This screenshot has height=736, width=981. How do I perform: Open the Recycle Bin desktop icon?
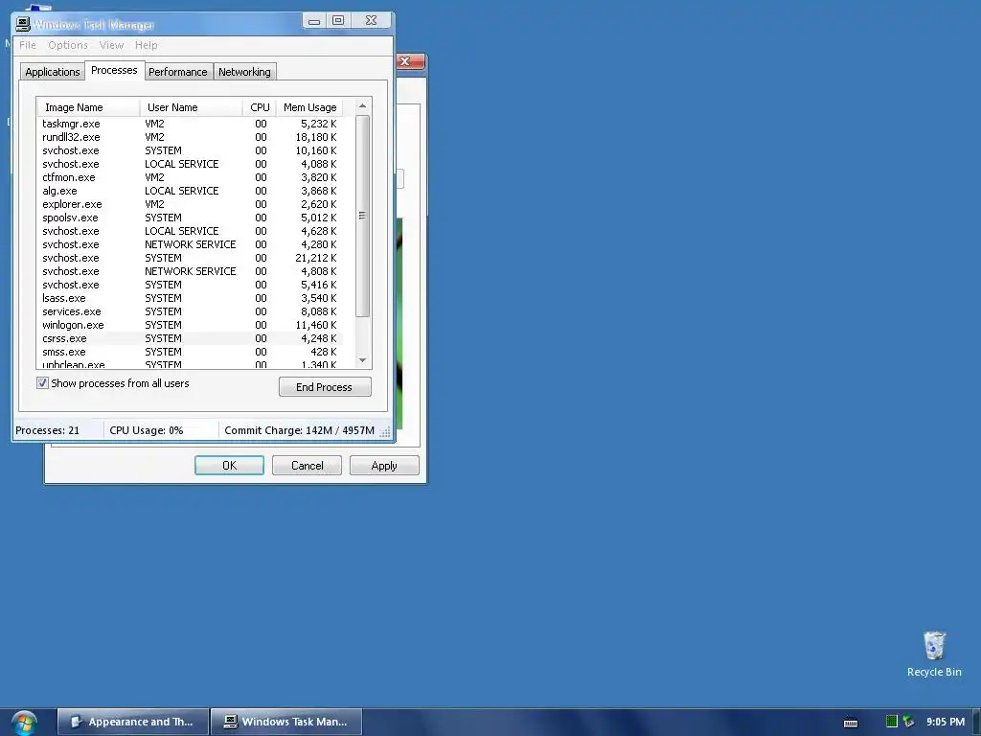click(x=933, y=654)
